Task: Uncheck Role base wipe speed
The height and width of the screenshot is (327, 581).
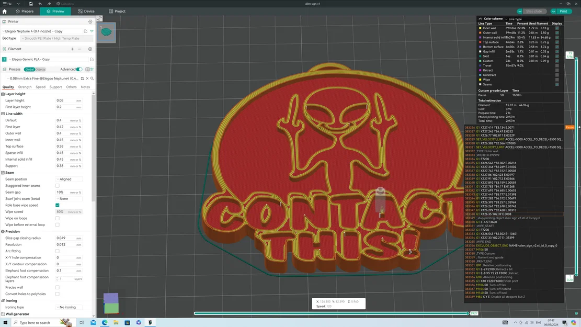Action: click(58, 206)
